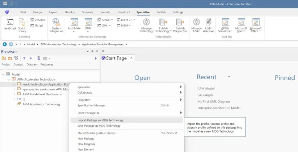Open the NIEM dropdown
The width and height of the screenshot is (298, 152).
(124, 25)
